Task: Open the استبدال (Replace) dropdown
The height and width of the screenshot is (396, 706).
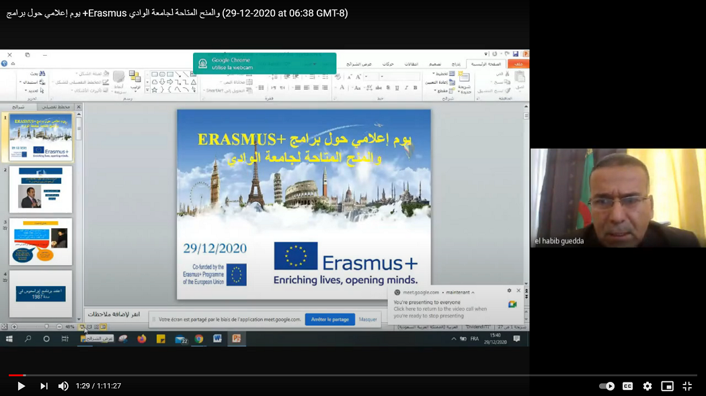Action: pos(32,83)
